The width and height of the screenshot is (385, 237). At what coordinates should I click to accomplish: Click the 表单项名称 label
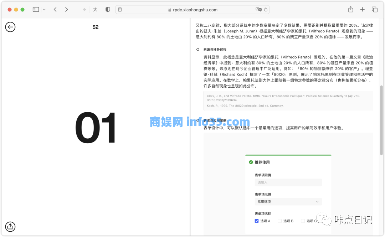point(263,214)
